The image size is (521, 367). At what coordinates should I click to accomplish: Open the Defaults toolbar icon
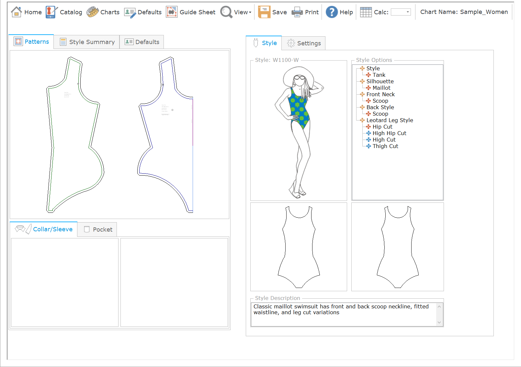(x=130, y=12)
